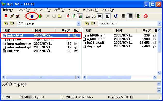
Task: Click the red abort transfer icon
Action: coord(145,16)
